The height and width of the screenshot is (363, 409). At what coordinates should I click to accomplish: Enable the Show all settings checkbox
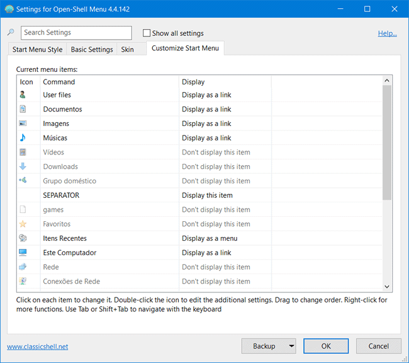coord(147,33)
